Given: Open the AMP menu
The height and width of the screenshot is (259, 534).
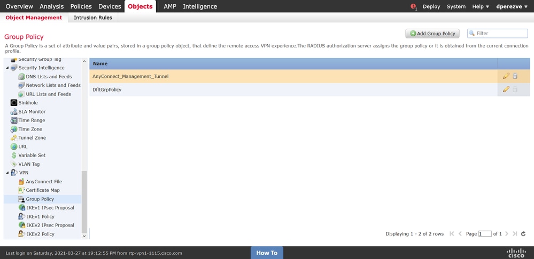Looking at the screenshot, I should [x=170, y=6].
